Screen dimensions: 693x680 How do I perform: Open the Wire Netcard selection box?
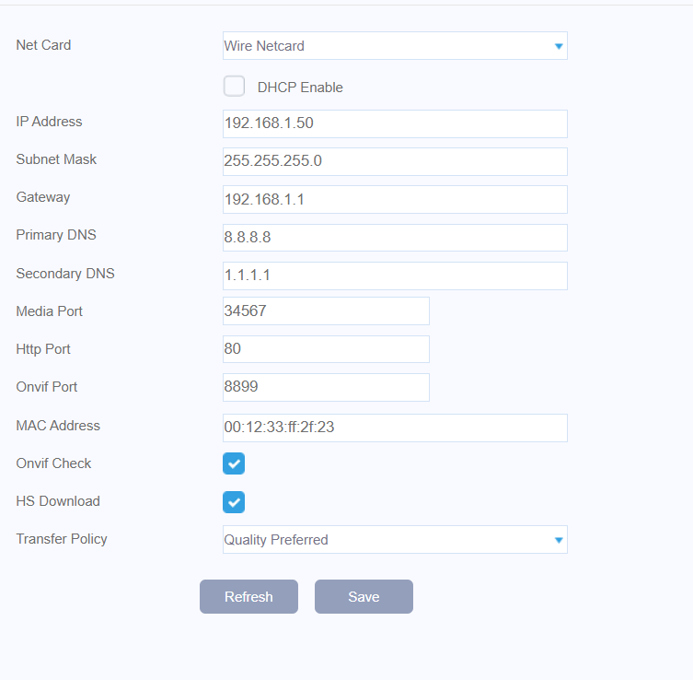(394, 46)
